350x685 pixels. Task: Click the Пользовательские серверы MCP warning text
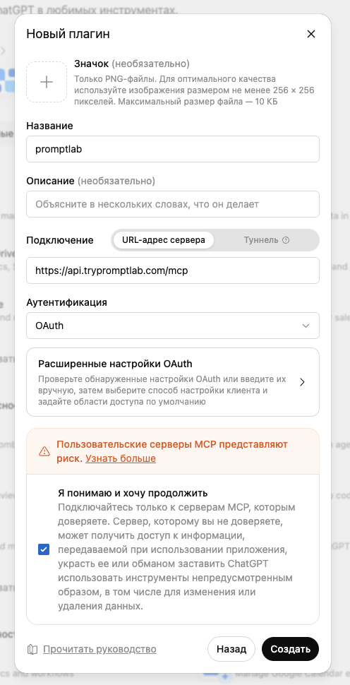click(x=172, y=451)
